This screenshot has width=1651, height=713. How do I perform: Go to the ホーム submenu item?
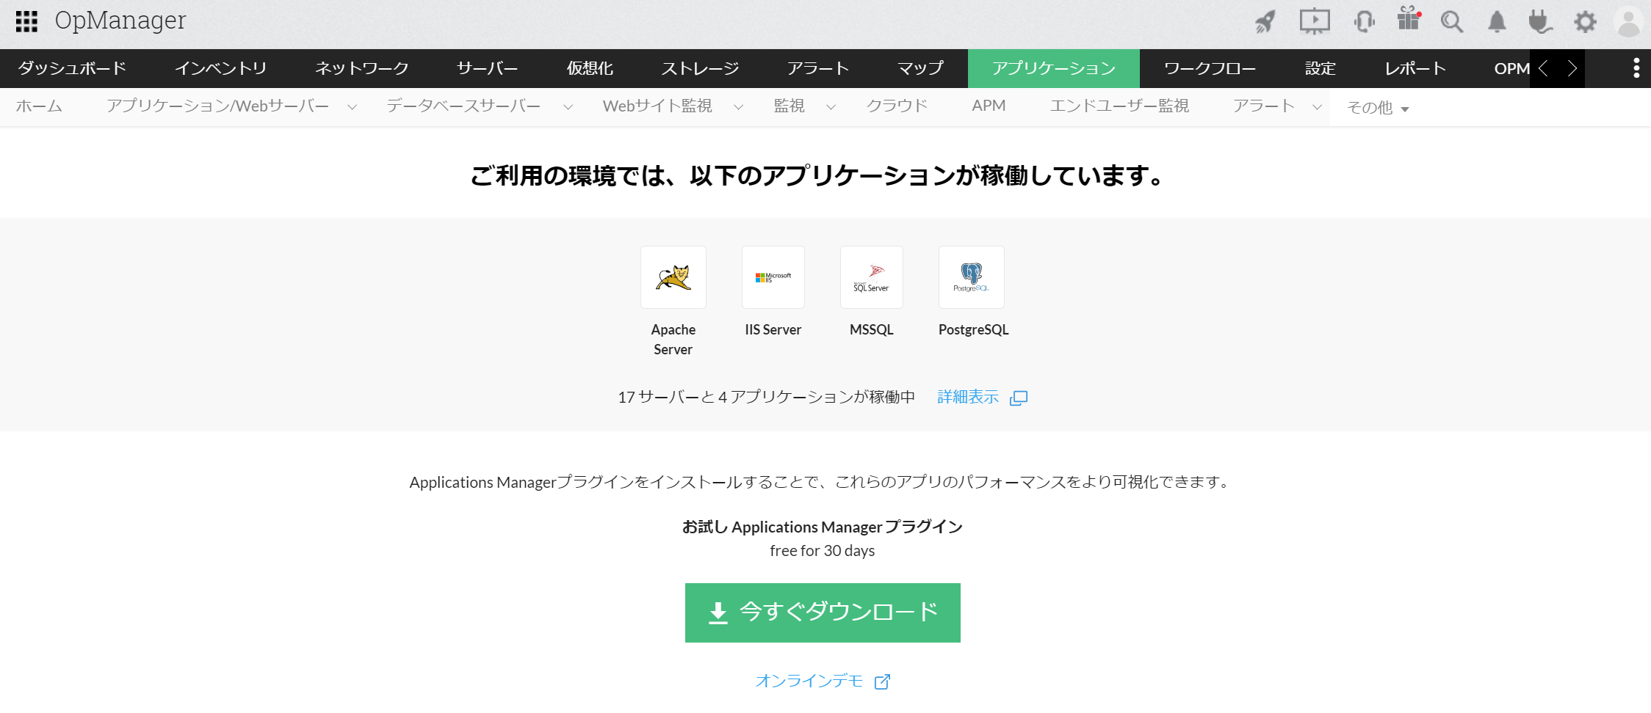40,106
